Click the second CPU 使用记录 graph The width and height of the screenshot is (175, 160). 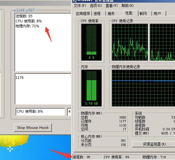[x=163, y=42]
